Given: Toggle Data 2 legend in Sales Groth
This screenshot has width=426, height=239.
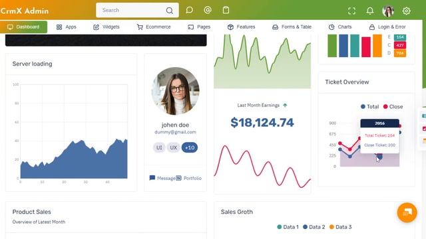Looking at the screenshot, I should [x=314, y=227].
